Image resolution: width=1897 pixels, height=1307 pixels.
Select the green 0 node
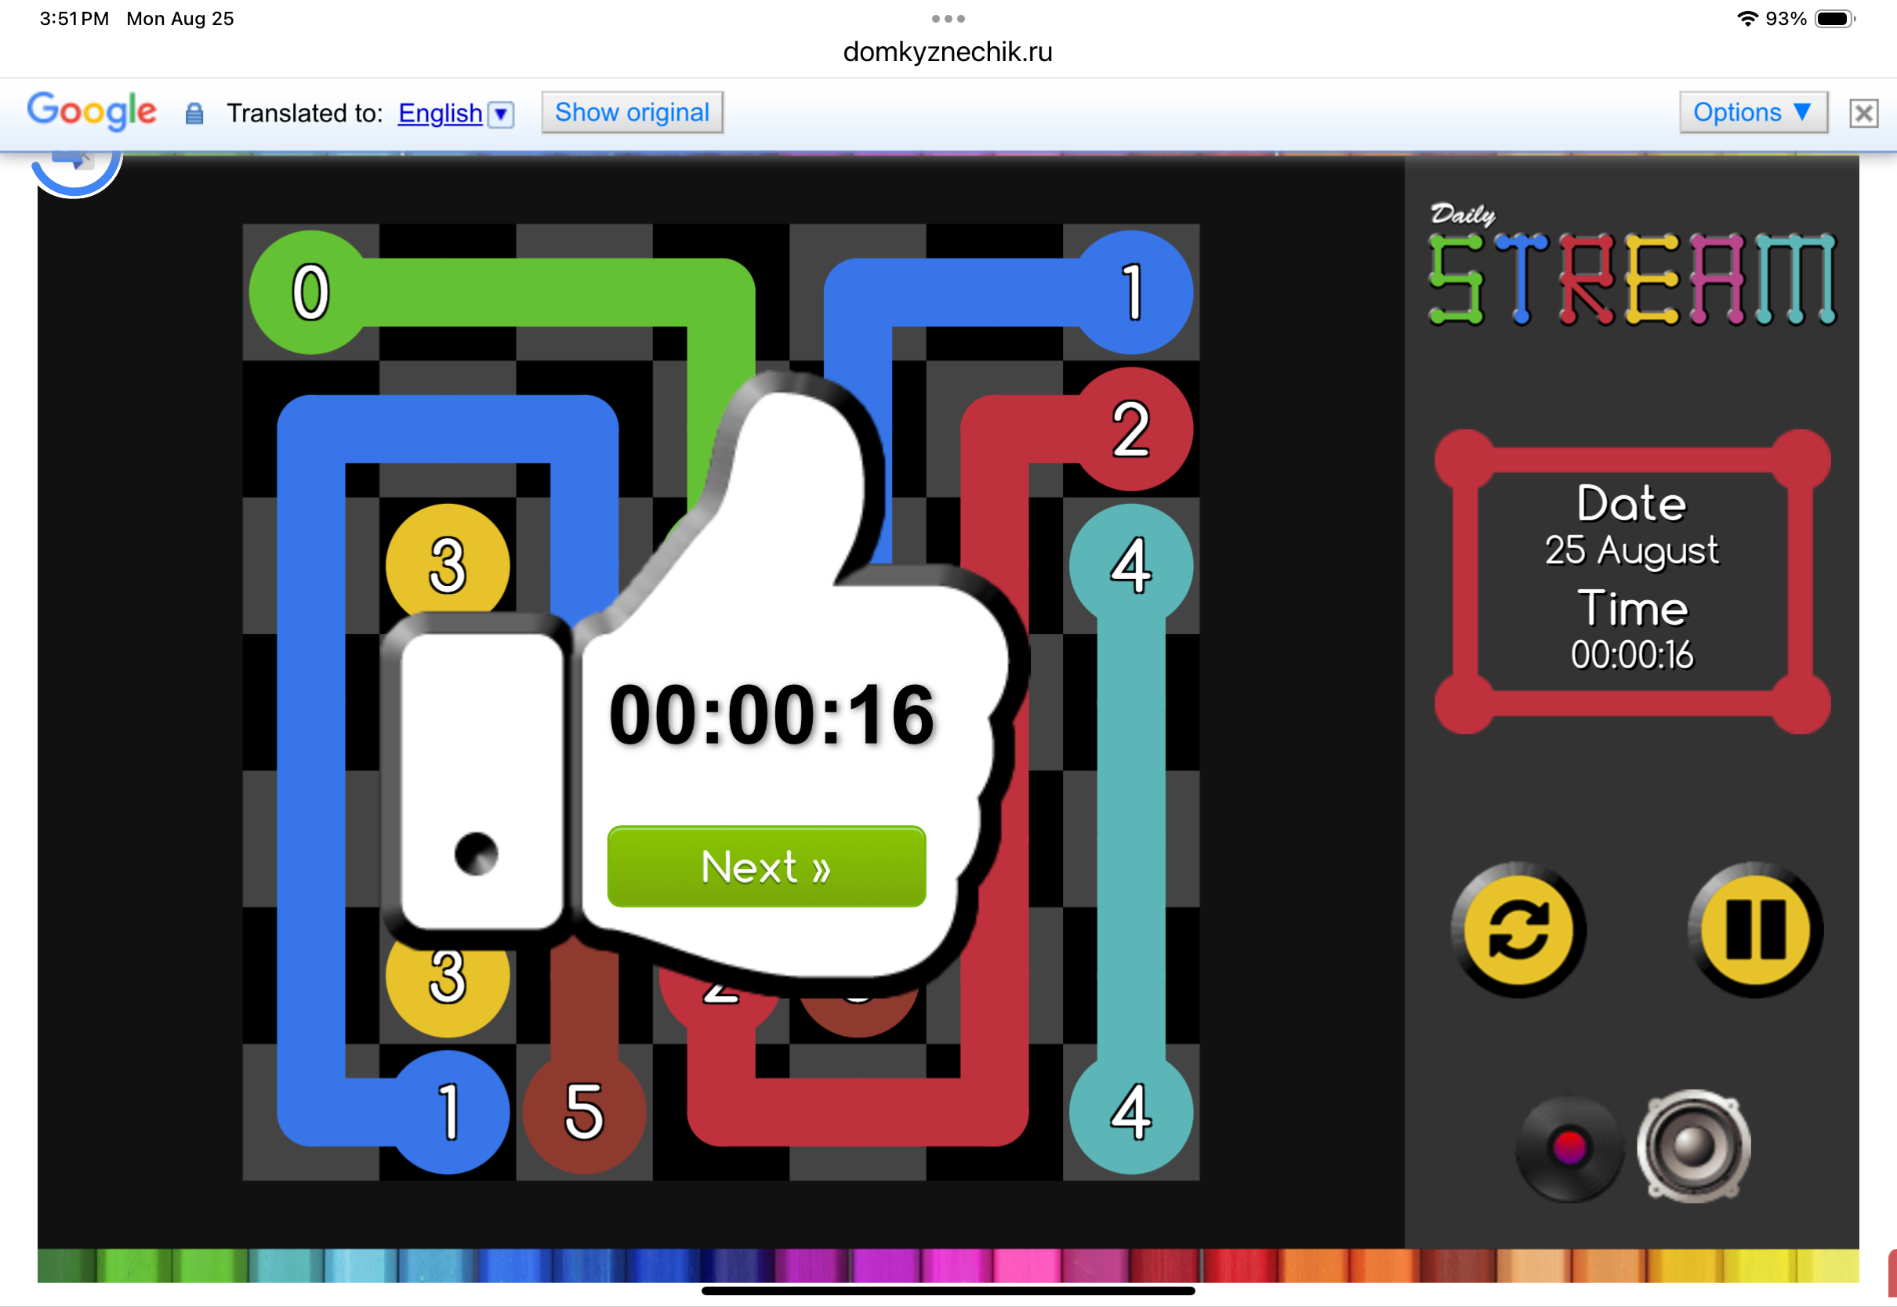click(310, 292)
